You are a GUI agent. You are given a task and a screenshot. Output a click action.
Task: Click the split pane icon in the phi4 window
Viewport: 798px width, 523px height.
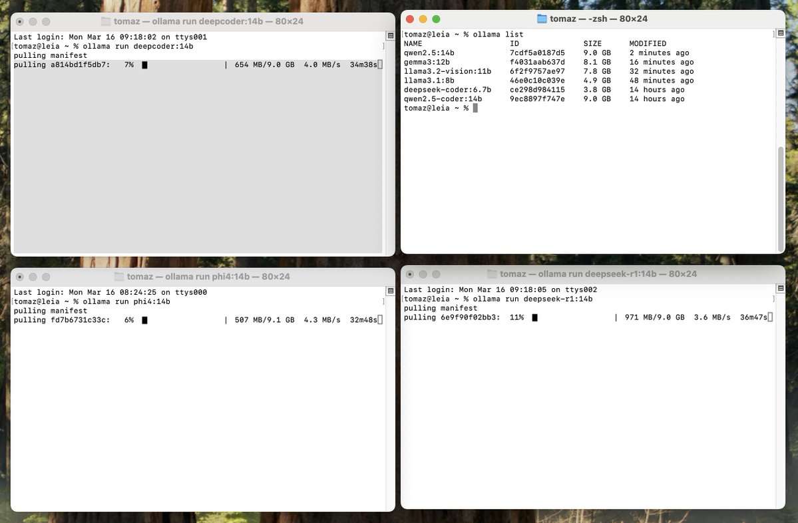click(x=391, y=291)
